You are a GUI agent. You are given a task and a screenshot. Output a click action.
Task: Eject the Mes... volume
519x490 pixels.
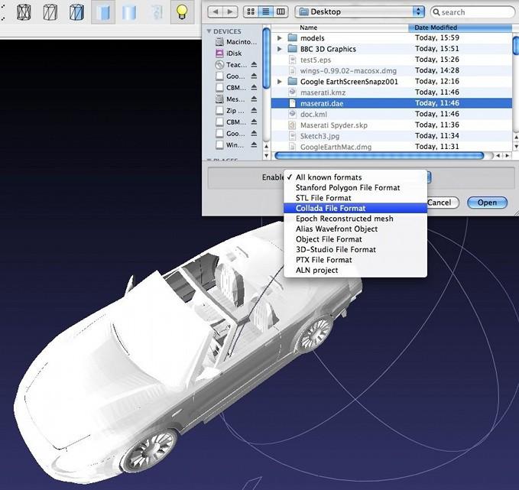click(254, 99)
